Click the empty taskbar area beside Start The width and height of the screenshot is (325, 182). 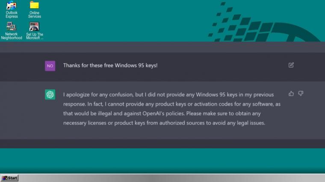tap(171, 178)
